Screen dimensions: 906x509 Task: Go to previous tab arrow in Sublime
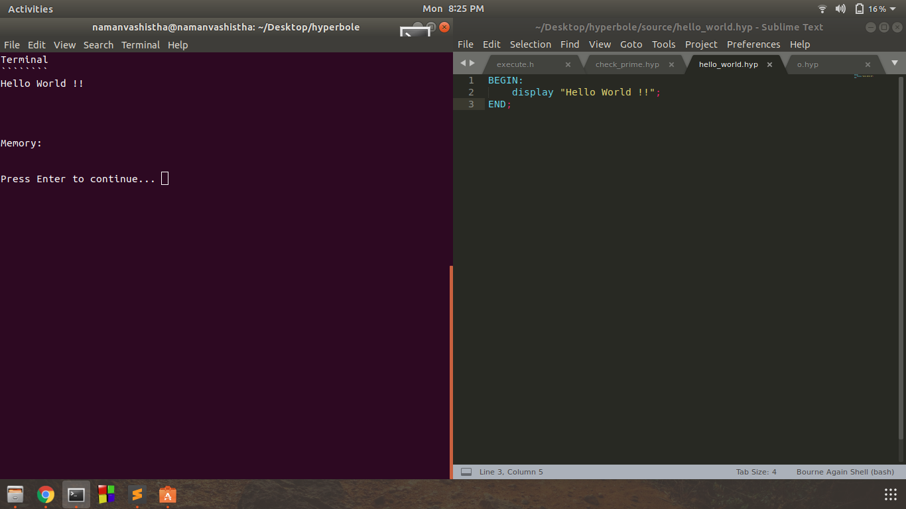pyautogui.click(x=463, y=63)
